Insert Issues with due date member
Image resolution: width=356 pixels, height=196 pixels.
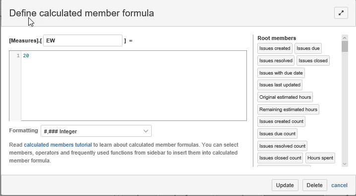tap(281, 73)
